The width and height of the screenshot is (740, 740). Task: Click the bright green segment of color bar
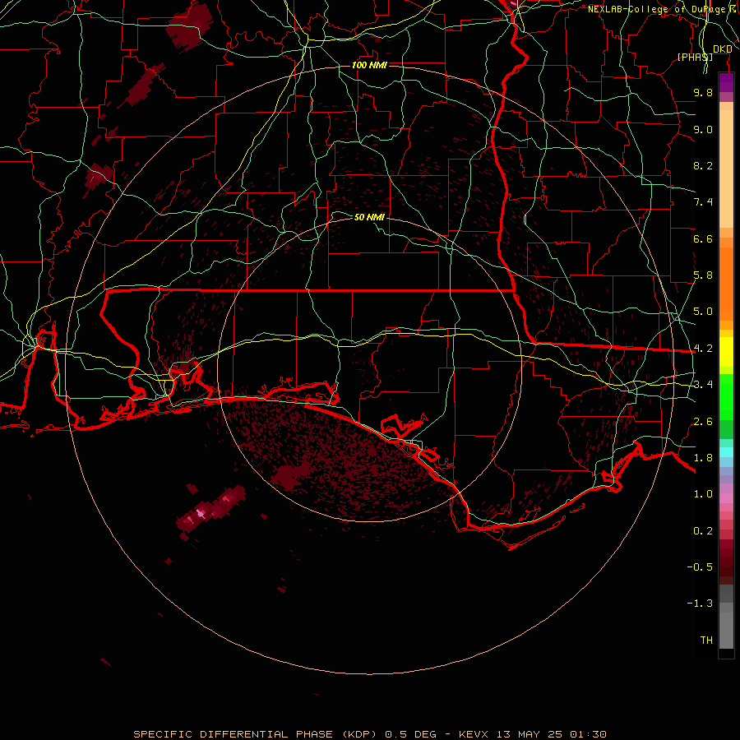coord(726,396)
